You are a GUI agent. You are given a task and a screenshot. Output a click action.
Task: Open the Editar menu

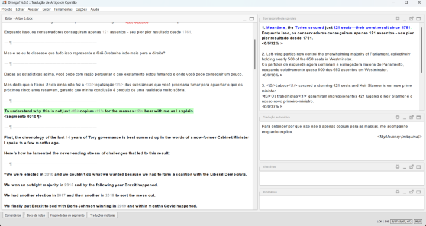[x=20, y=9]
